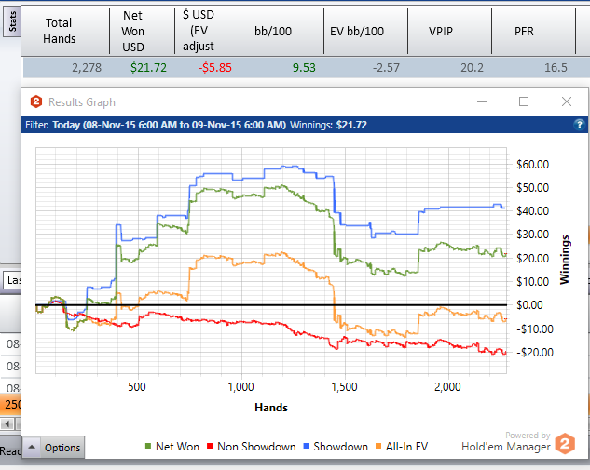This screenshot has width=590, height=470.
Task: Expand the Options panel arrow
Action: [x=32, y=447]
